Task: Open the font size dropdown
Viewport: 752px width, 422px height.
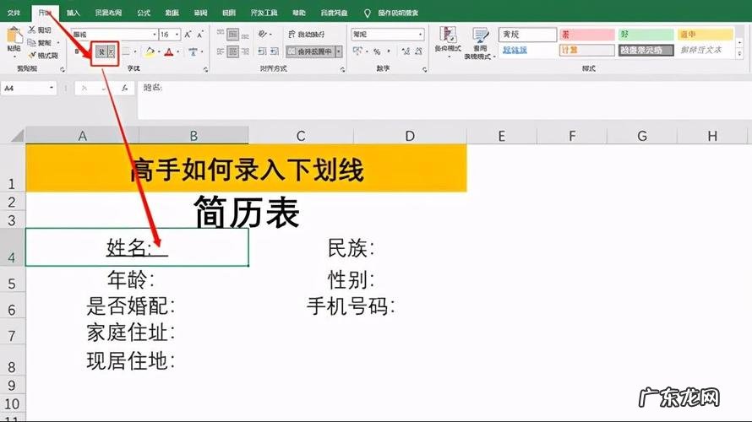Action: [177, 35]
